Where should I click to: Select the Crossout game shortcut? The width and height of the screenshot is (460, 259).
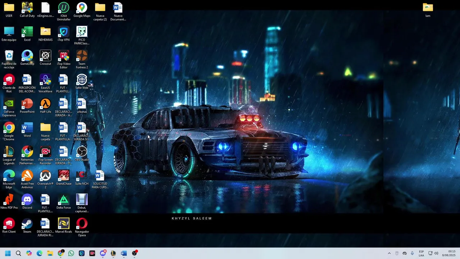(x=45, y=58)
